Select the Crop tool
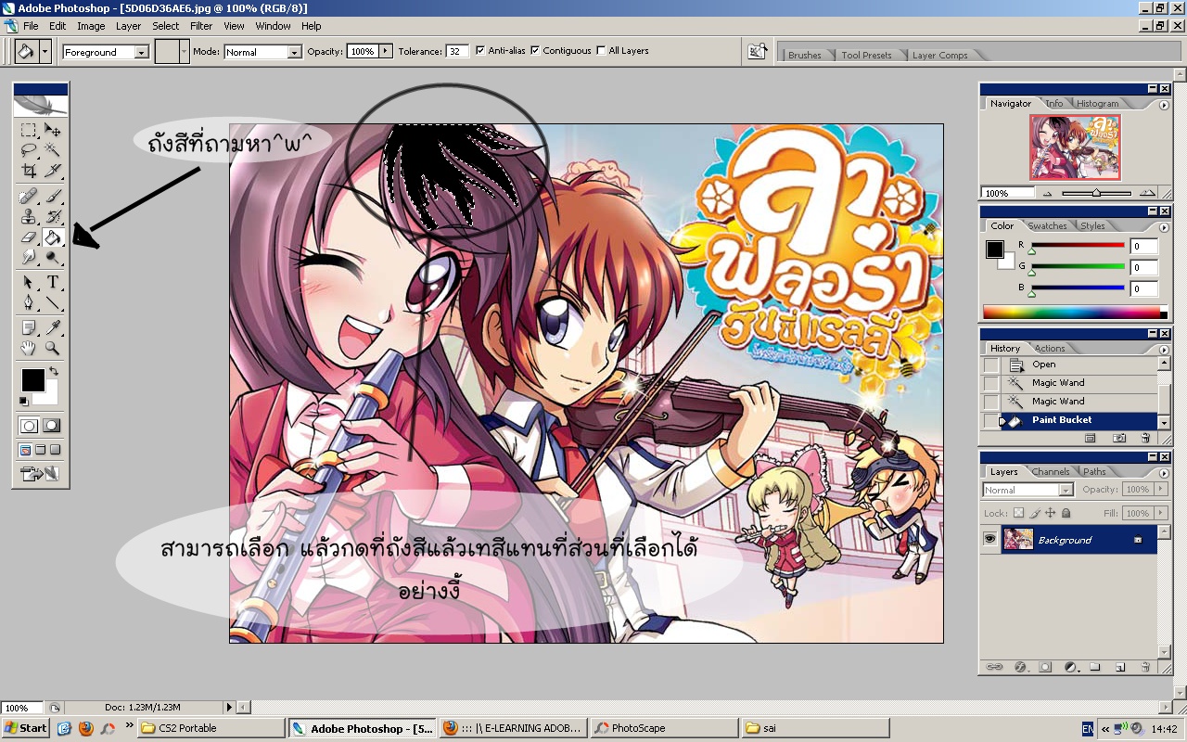Image resolution: width=1187 pixels, height=742 pixels. coord(29,170)
